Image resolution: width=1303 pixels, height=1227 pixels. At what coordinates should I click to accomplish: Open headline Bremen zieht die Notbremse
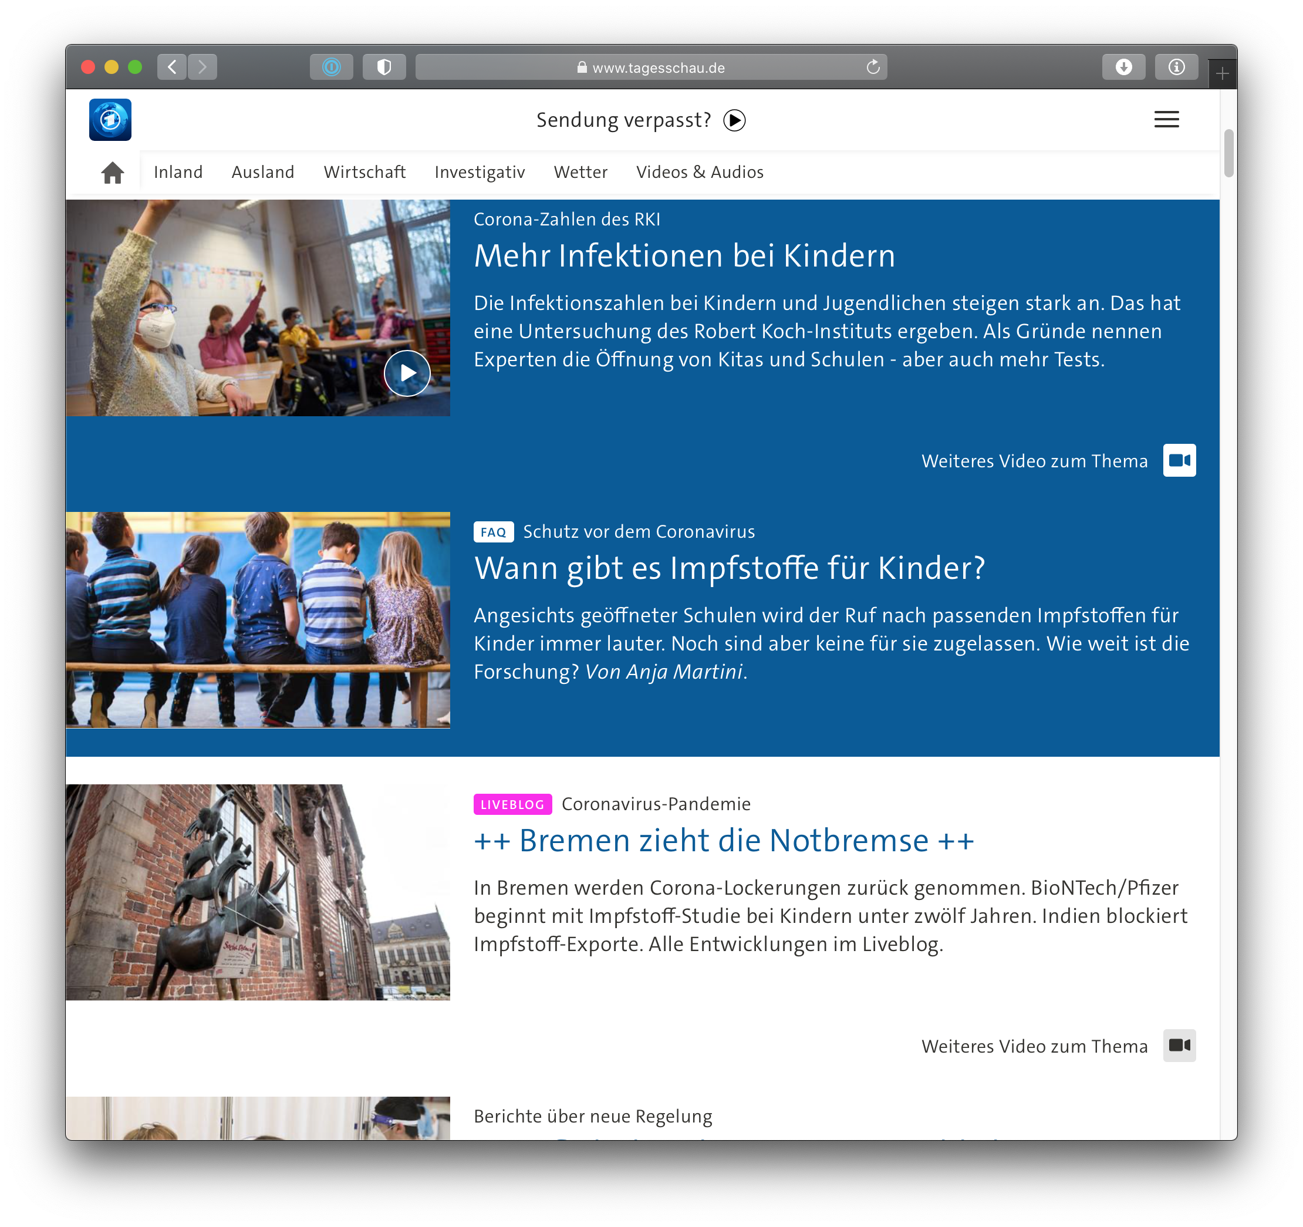click(x=724, y=841)
